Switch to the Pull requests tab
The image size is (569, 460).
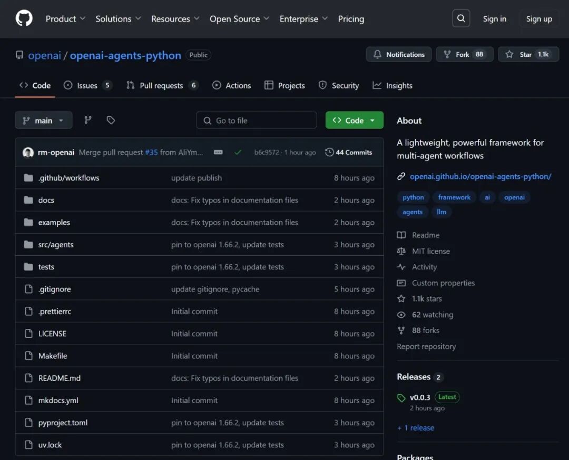click(162, 86)
